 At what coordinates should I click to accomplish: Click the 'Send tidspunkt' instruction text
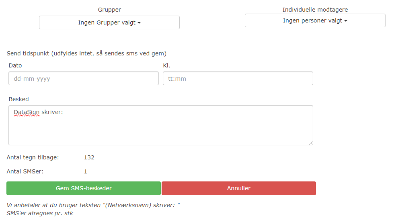coord(86,53)
